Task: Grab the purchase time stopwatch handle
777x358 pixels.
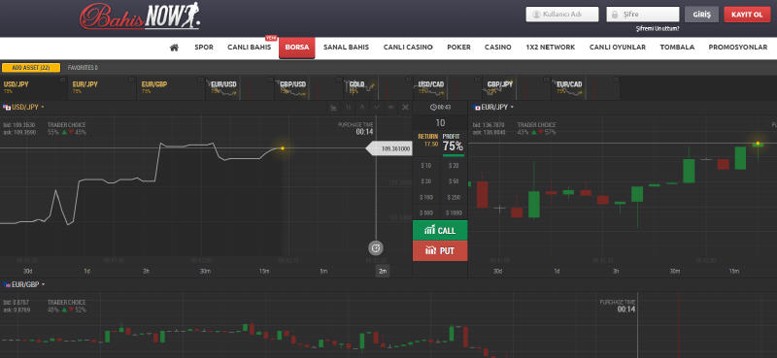Action: click(376, 247)
